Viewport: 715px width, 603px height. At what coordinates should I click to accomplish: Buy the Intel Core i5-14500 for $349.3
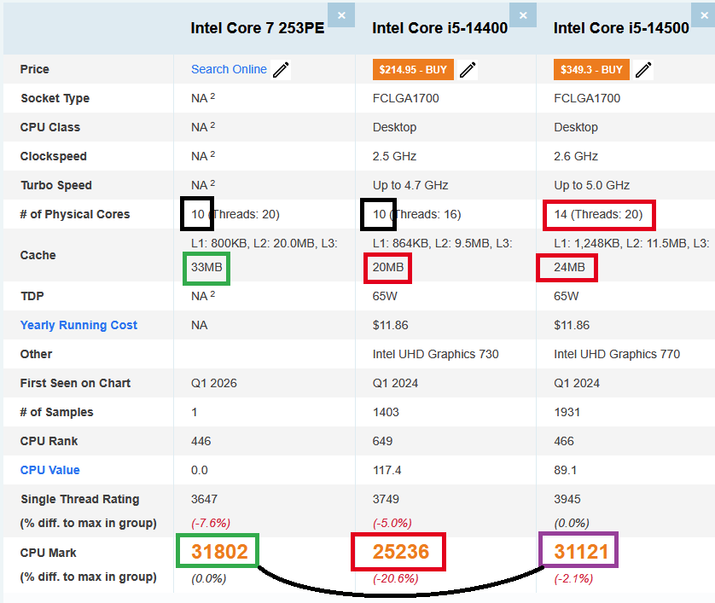pyautogui.click(x=591, y=69)
